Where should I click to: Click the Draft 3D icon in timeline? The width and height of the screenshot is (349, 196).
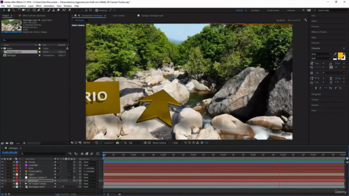(x=76, y=154)
